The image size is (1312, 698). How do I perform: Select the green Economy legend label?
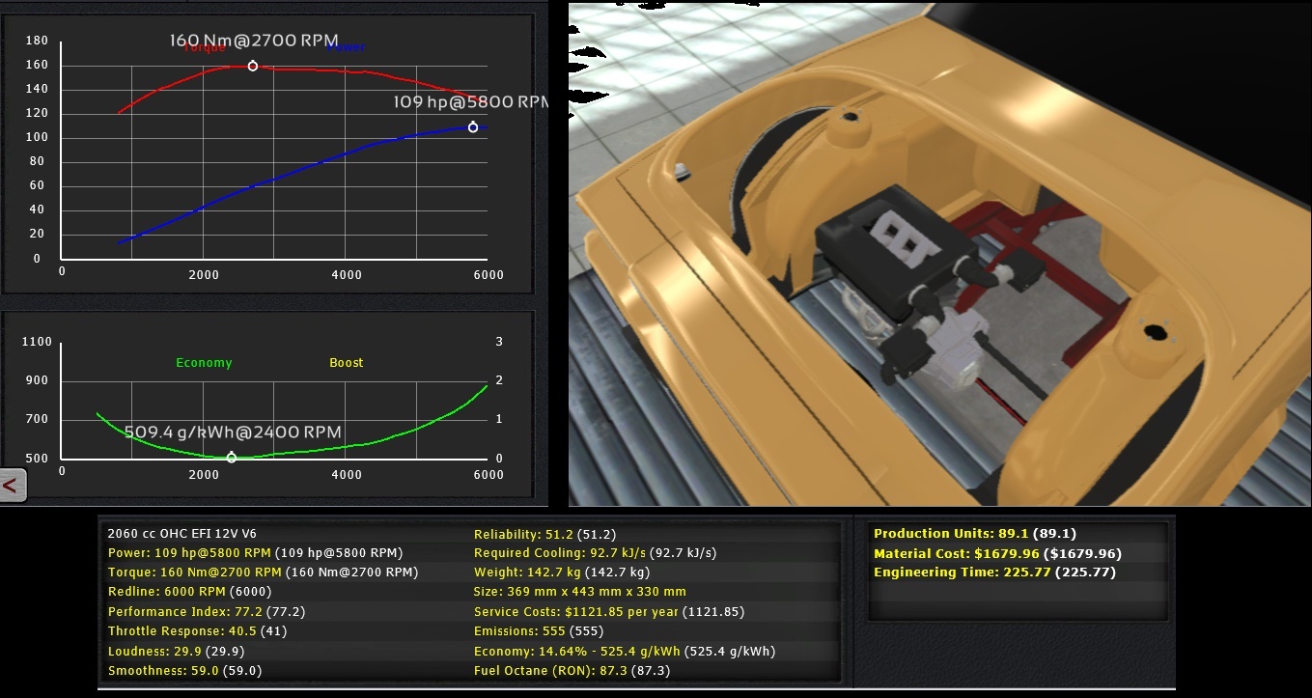pyautogui.click(x=204, y=363)
